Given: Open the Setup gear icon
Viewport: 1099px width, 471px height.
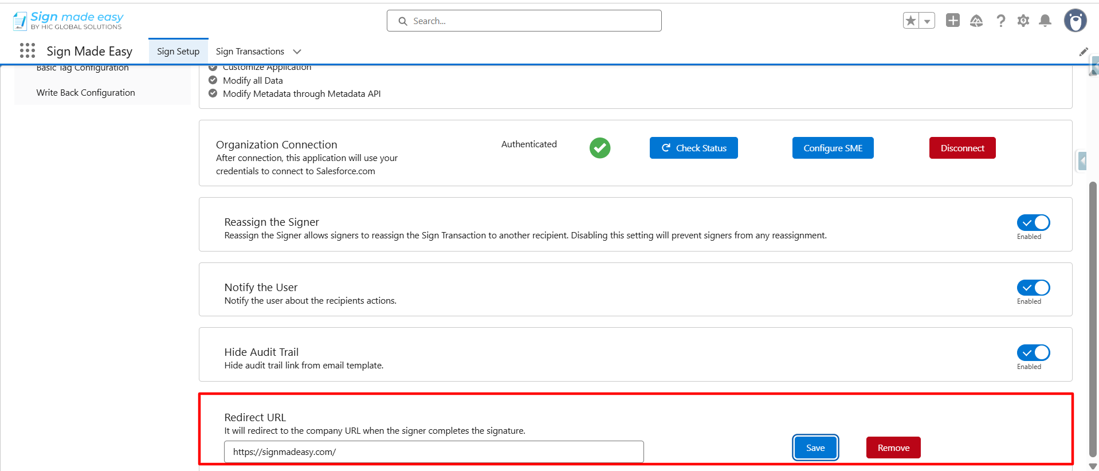Looking at the screenshot, I should (1023, 21).
